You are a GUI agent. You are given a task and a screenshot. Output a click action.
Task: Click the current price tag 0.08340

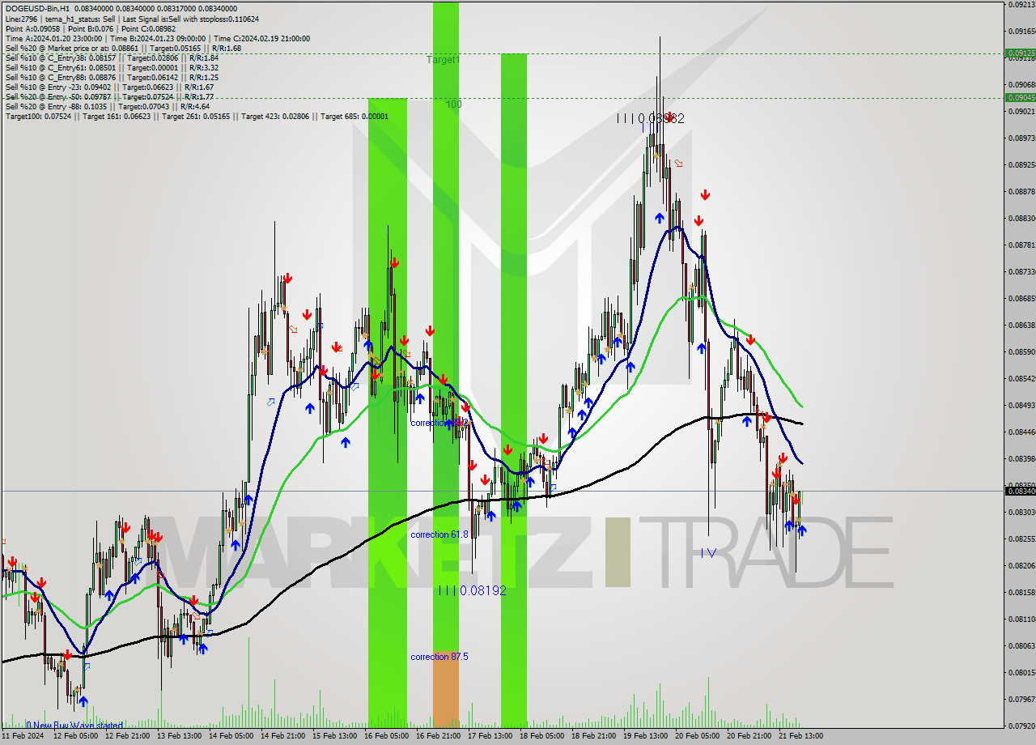(x=1020, y=491)
